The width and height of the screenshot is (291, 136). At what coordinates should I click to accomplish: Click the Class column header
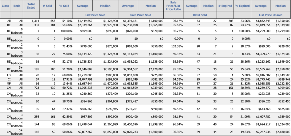coord(5,6)
